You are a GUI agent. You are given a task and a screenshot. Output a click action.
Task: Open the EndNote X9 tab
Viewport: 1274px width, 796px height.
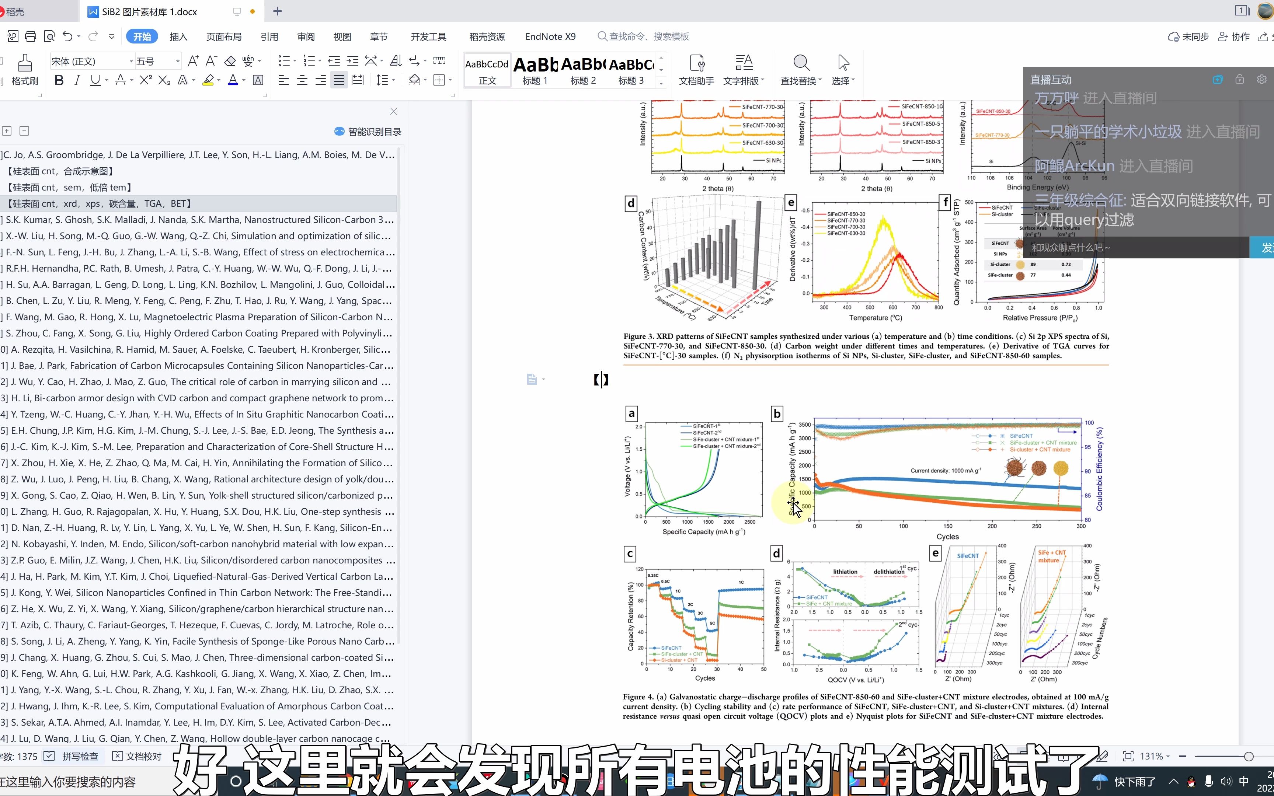tap(550, 36)
